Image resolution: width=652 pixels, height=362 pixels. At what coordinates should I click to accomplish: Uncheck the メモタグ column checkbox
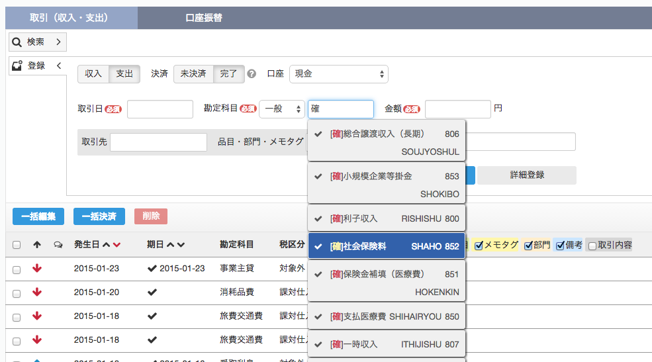[479, 245]
